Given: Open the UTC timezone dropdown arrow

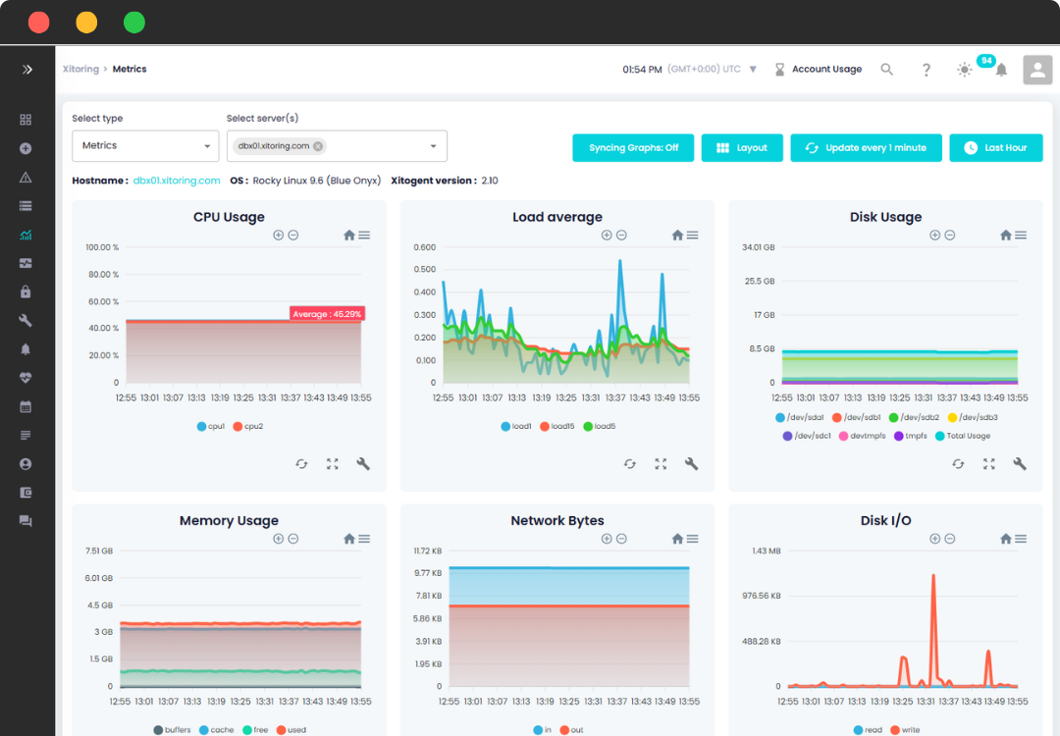Looking at the screenshot, I should [x=753, y=70].
